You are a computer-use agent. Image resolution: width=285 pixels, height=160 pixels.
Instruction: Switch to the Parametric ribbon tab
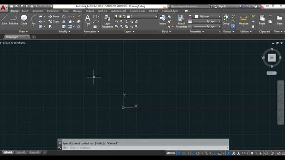coord(53,11)
